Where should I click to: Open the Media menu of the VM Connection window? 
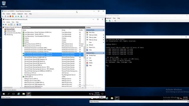(x=14, y=14)
